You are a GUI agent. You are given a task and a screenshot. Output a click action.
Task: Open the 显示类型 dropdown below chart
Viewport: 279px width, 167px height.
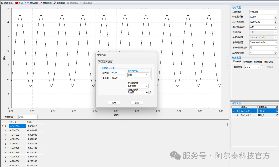pyautogui.click(x=28, y=117)
